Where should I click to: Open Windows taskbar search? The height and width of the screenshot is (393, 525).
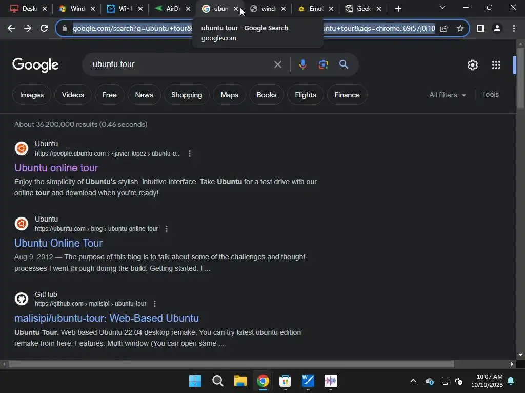pos(217,381)
